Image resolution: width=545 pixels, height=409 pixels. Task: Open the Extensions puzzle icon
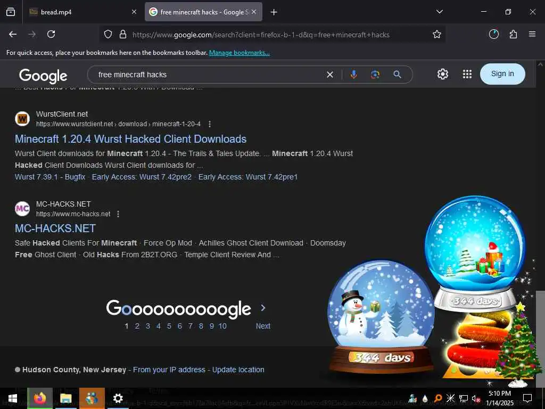click(x=513, y=34)
